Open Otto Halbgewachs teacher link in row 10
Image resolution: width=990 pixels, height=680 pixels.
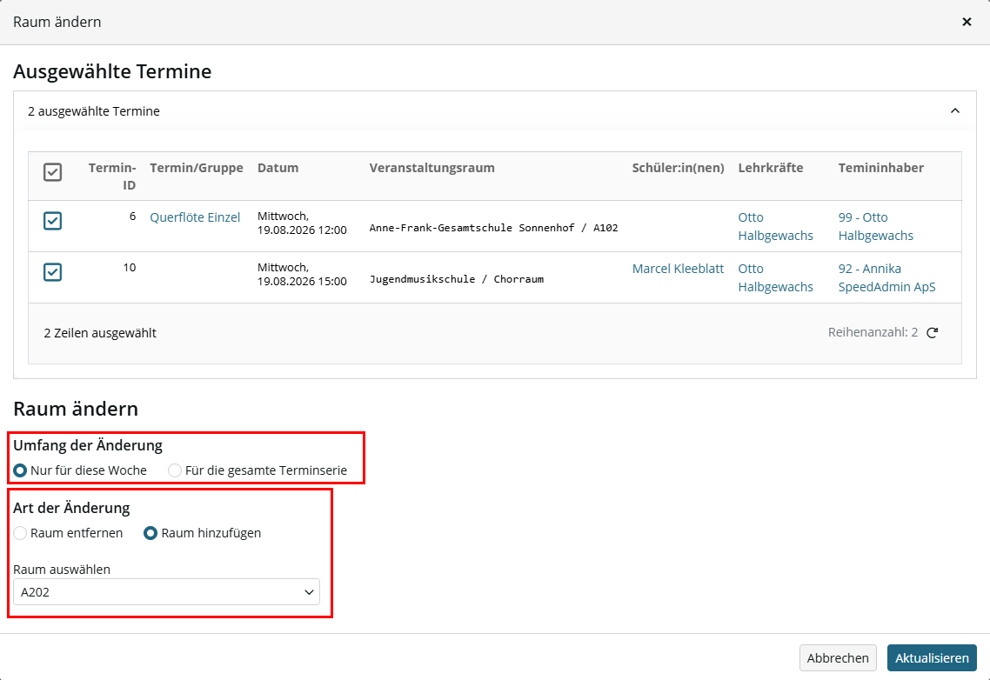pos(775,277)
